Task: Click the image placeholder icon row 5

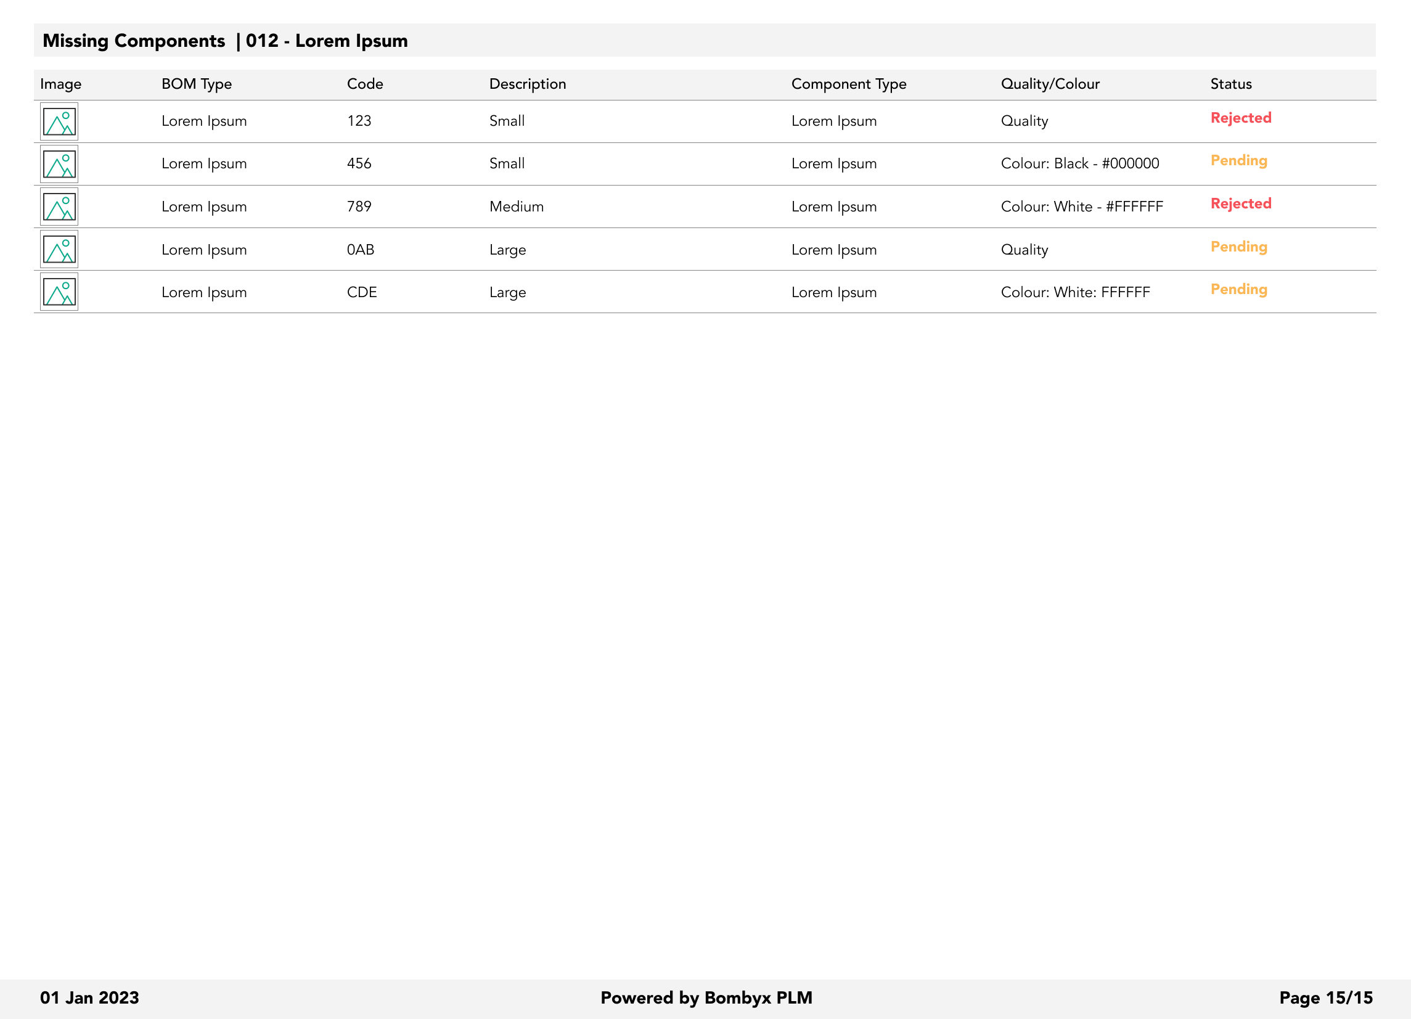Action: coord(59,292)
